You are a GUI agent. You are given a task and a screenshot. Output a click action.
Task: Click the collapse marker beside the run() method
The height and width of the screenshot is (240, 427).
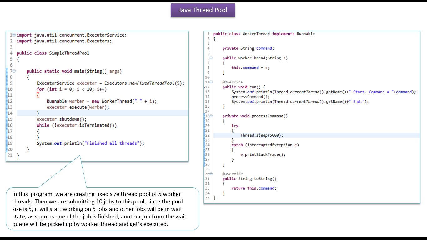point(210,82)
